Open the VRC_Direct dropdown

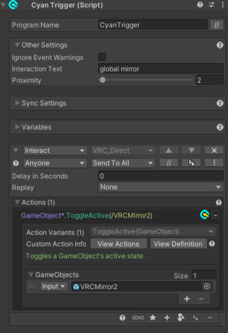[123, 150]
